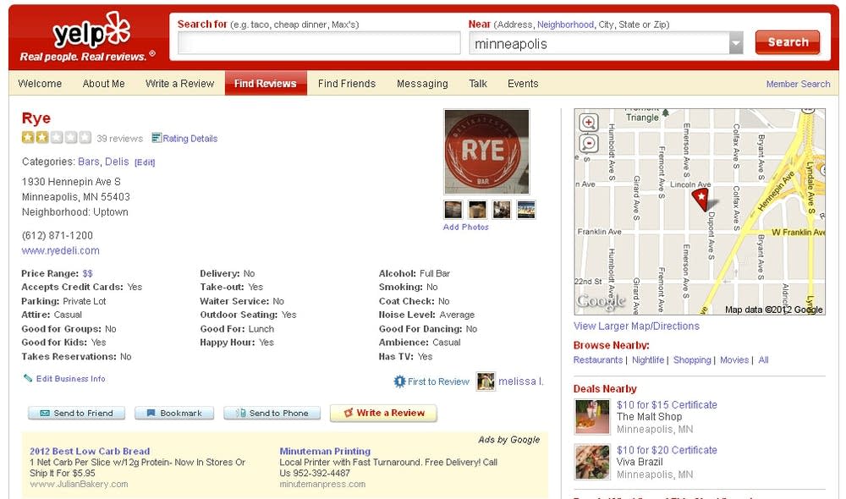The image size is (846, 499).
Task: Click the All browse nearby link
Action: (763, 359)
